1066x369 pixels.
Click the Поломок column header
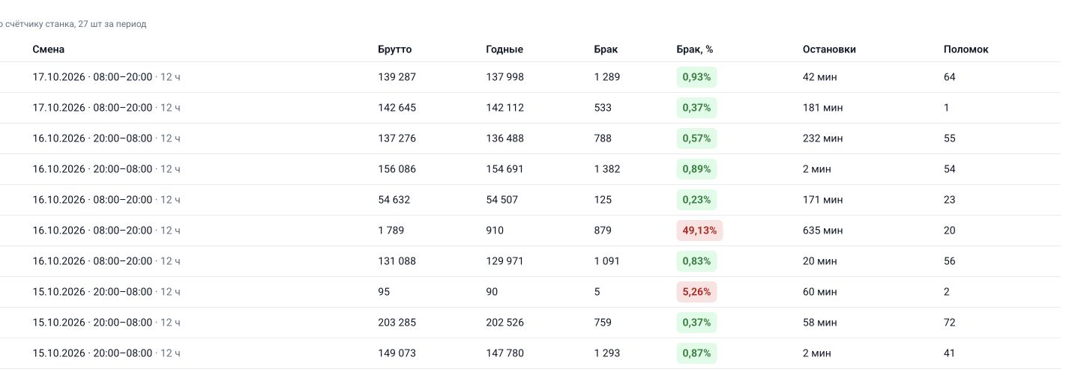click(966, 49)
